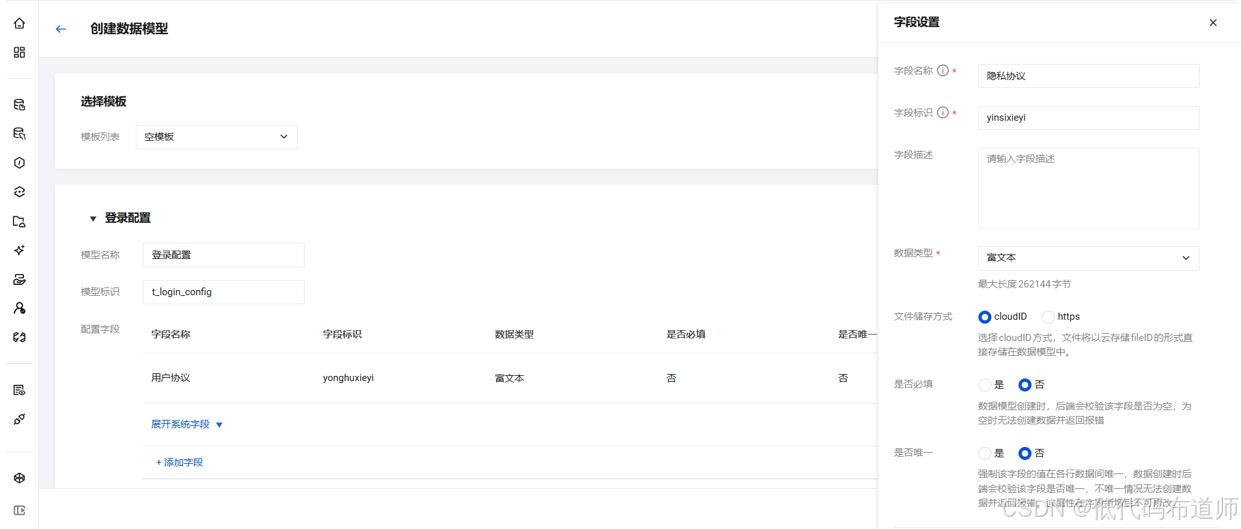Expand 展开系统字段 link
The width and height of the screenshot is (1241, 529).
tap(187, 424)
